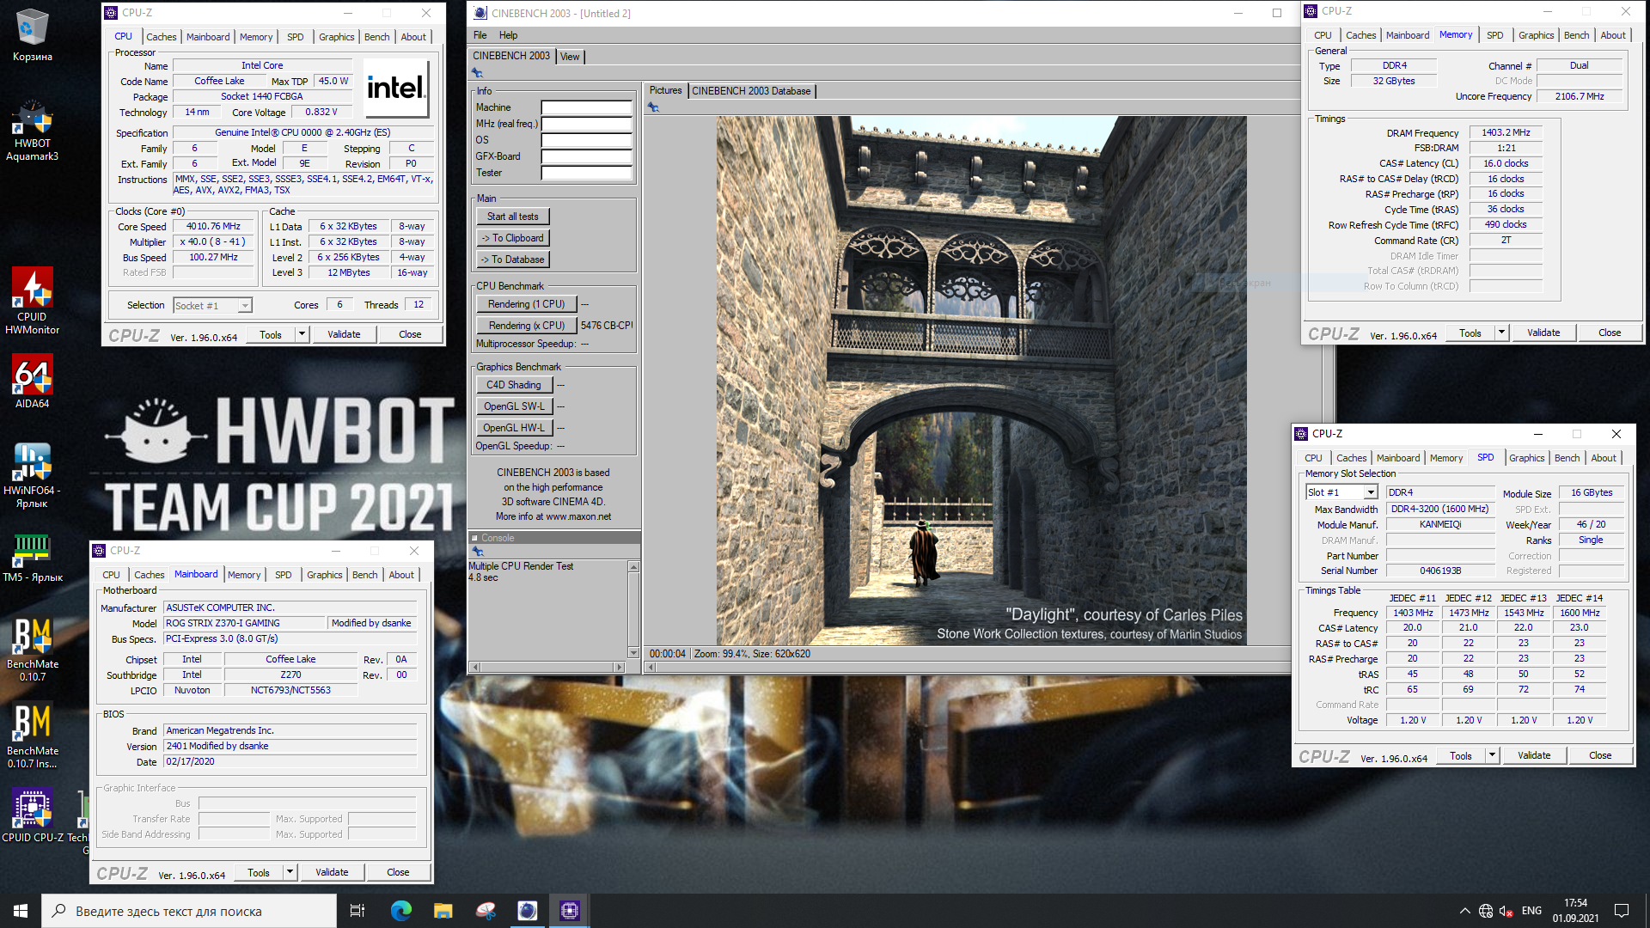Switch to Memory tab in CPU-Z SPD window
The height and width of the screenshot is (928, 1650).
pos(1445,458)
